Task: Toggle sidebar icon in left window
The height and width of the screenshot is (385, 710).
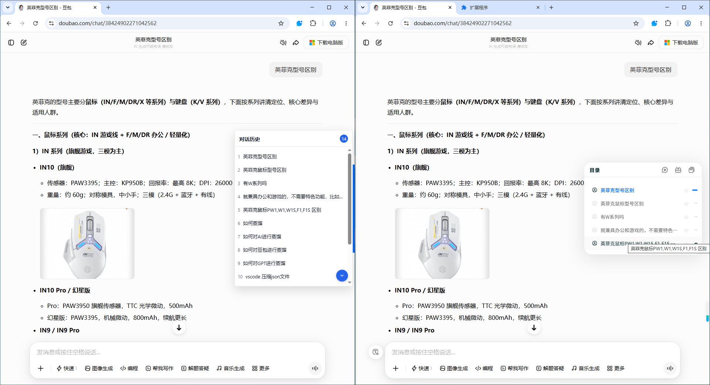Action: (11, 43)
